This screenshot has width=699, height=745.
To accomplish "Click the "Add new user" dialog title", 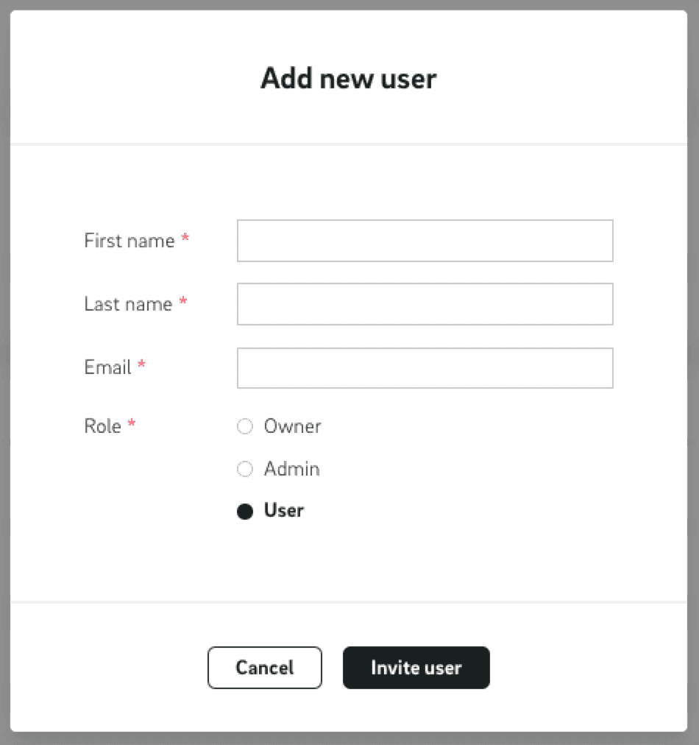I will (349, 78).
